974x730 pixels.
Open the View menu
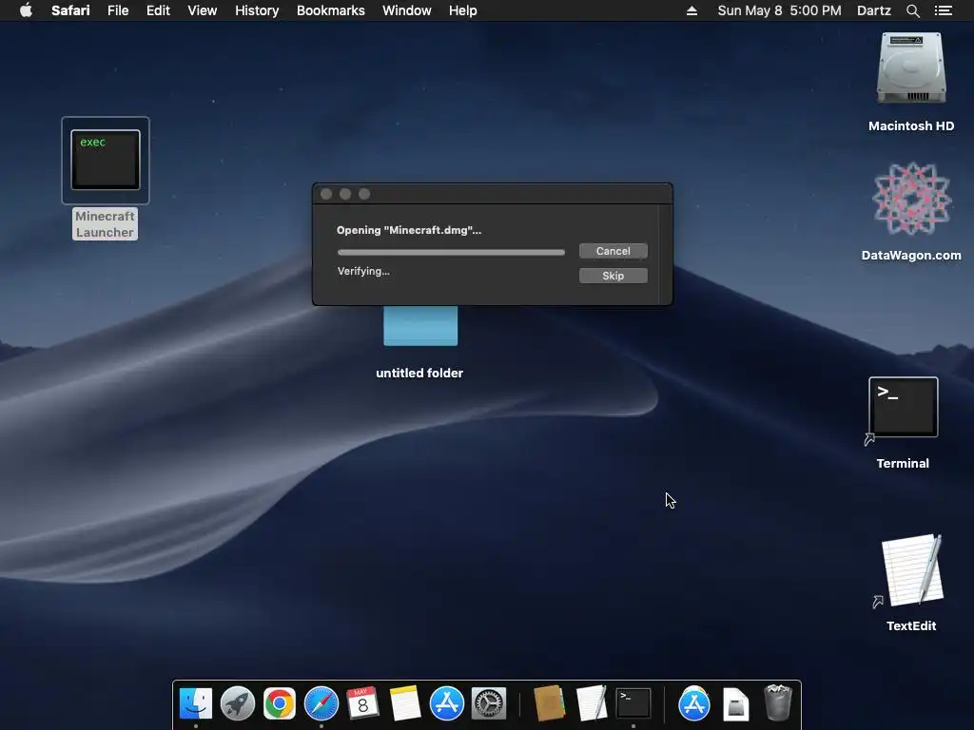(202, 10)
